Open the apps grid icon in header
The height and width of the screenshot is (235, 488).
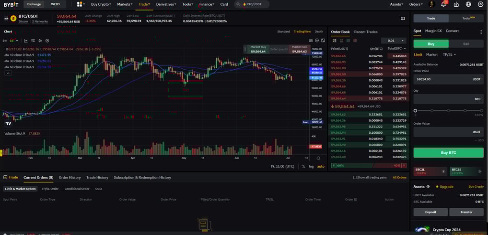80,4
